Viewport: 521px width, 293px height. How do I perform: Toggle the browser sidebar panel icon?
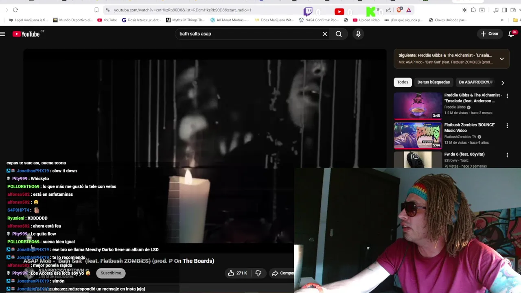click(x=504, y=10)
